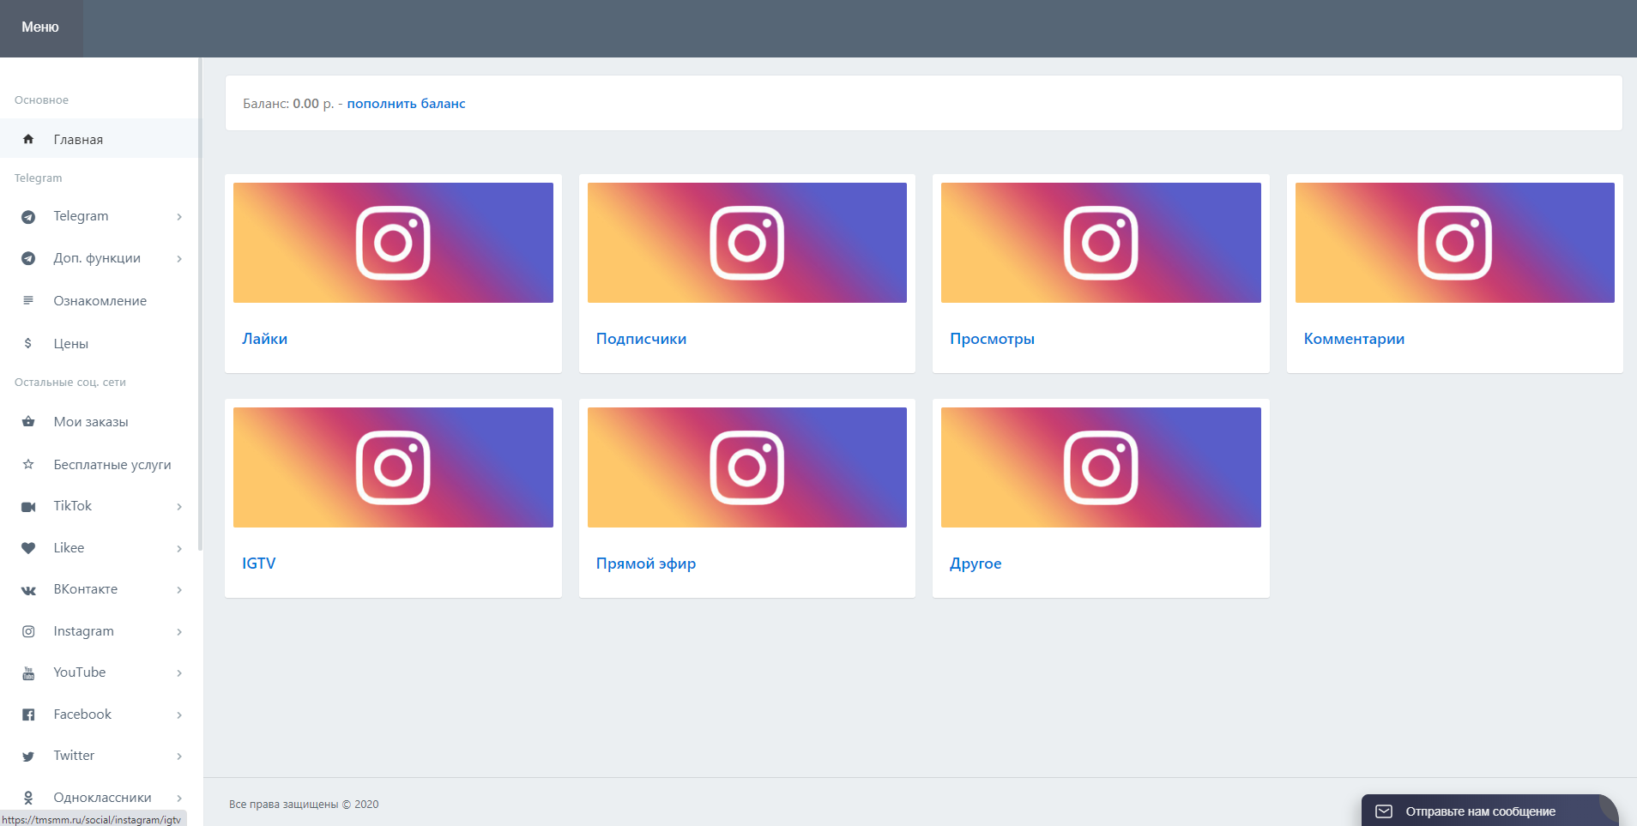This screenshot has height=826, width=1637.
Task: Expand the Likee submenu chevron
Action: click(x=179, y=549)
